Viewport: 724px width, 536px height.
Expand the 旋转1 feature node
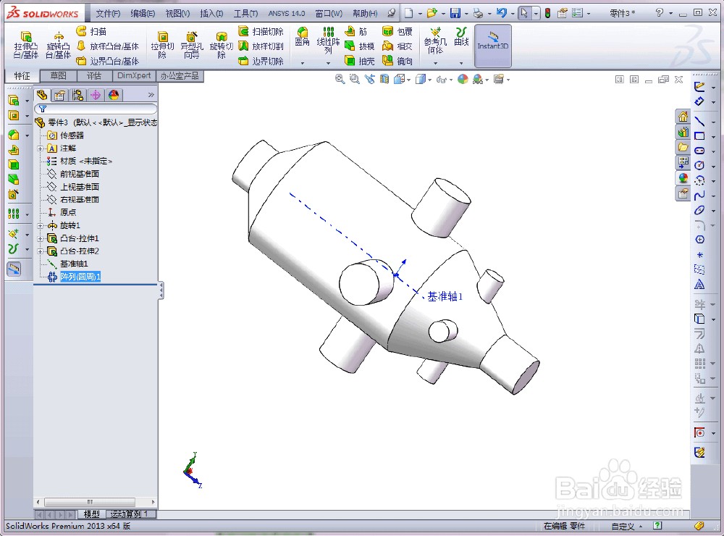pyautogui.click(x=41, y=225)
